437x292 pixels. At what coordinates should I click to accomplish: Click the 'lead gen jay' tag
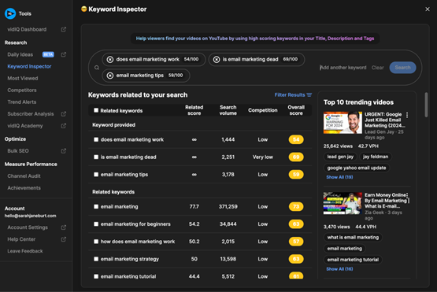(x=340, y=157)
